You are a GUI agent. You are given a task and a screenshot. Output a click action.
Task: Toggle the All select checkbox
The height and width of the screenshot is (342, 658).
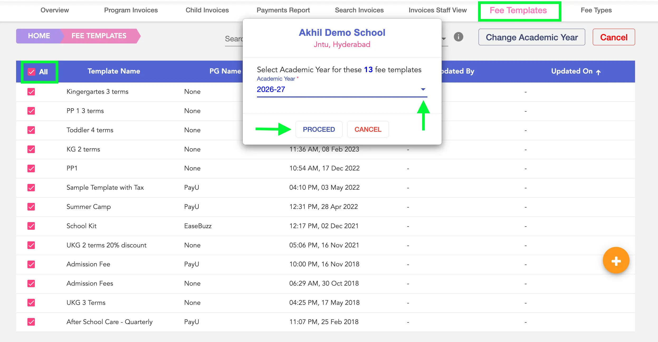pyautogui.click(x=32, y=72)
